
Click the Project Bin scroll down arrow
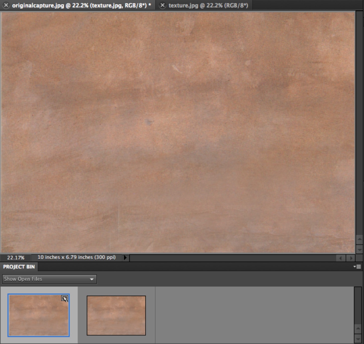click(x=358, y=338)
